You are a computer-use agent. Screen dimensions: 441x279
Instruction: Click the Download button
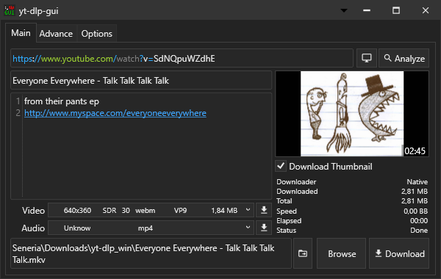point(399,253)
